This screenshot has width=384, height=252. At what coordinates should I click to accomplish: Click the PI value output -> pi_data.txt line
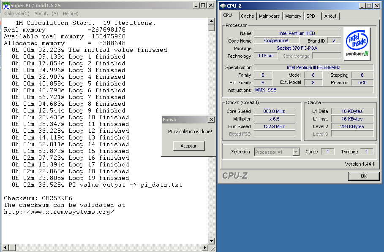[x=97, y=185]
